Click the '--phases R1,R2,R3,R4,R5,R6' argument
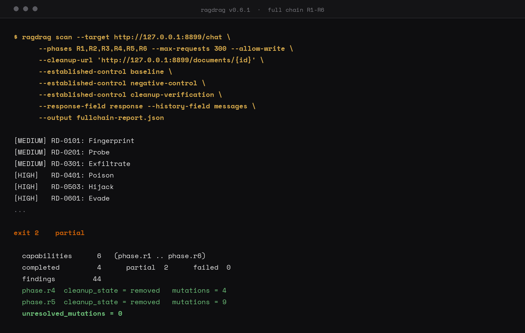Image resolution: width=525 pixels, height=333 pixels. coord(93,49)
